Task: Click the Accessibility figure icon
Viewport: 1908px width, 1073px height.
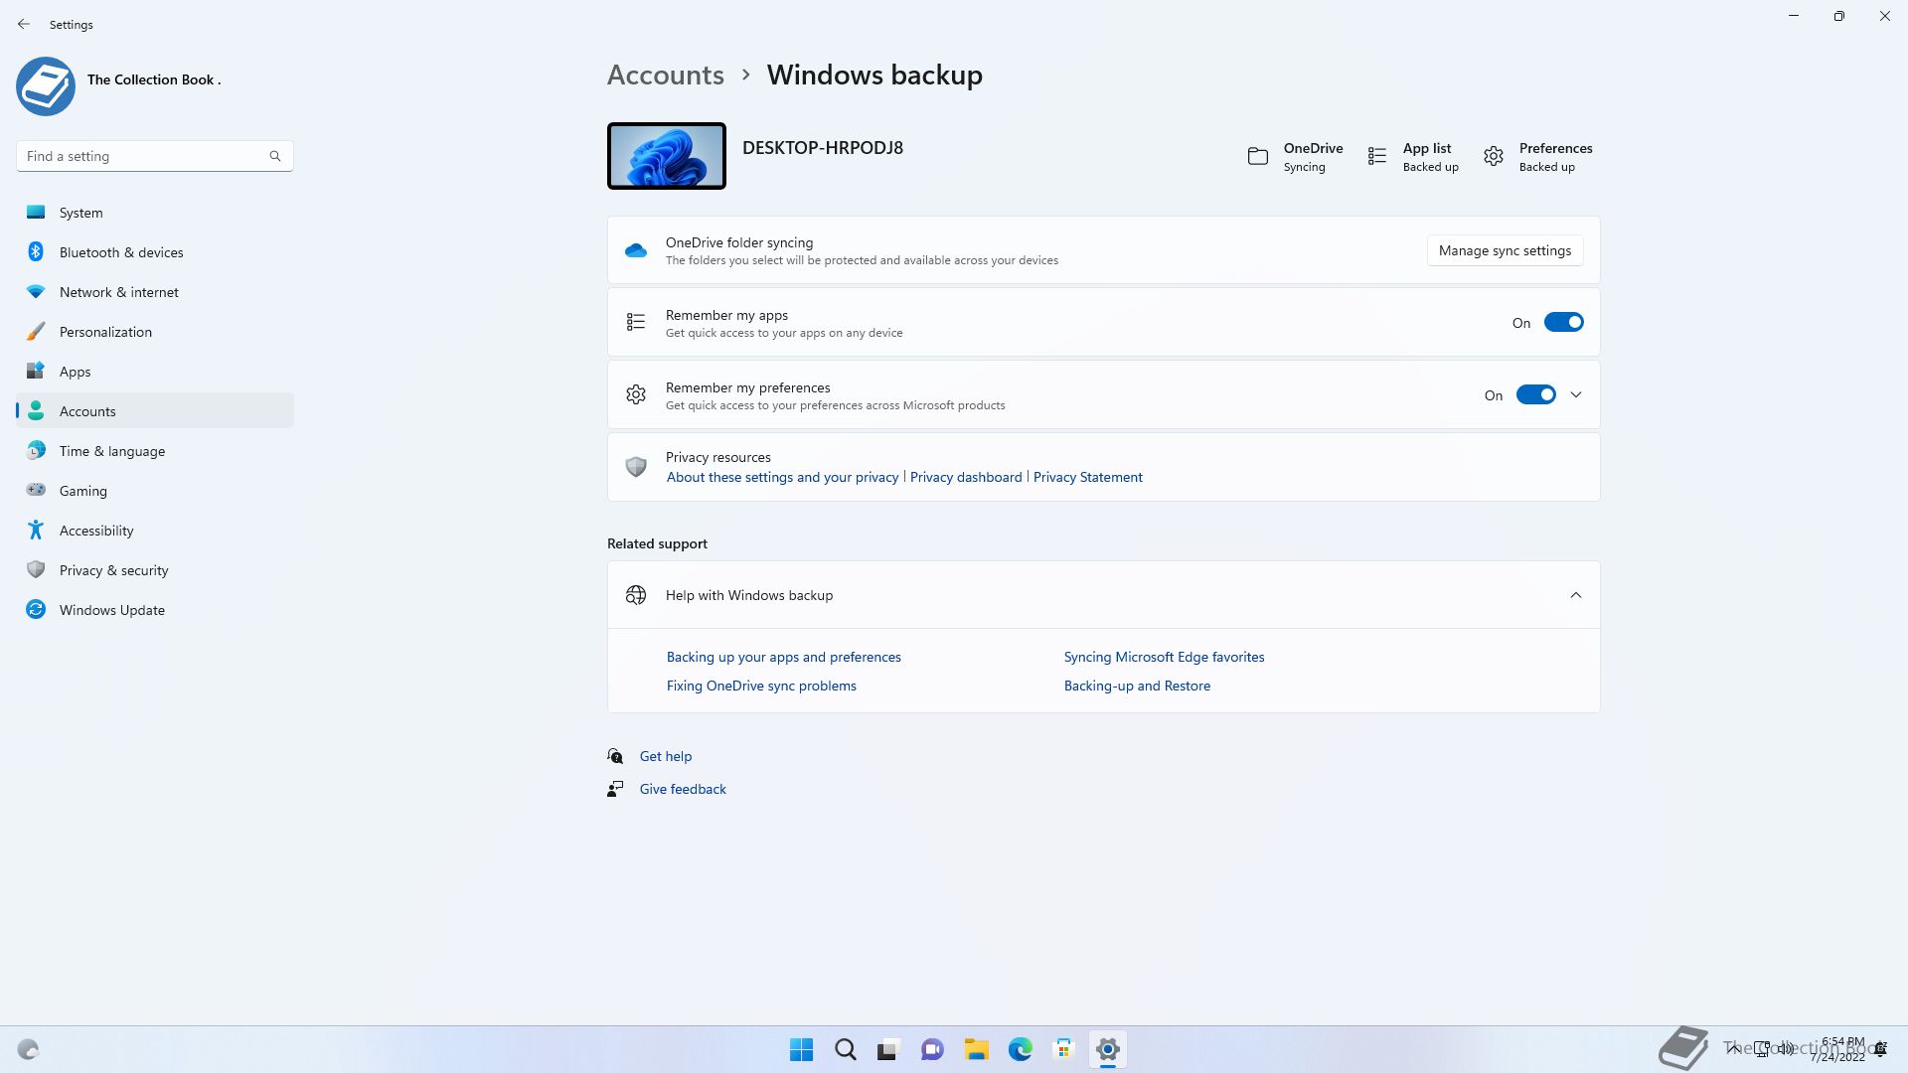Action: click(x=36, y=530)
